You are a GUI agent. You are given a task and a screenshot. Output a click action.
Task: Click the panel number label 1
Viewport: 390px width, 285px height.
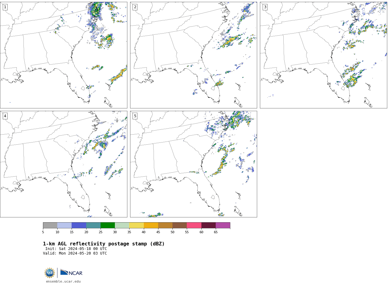[5, 7]
